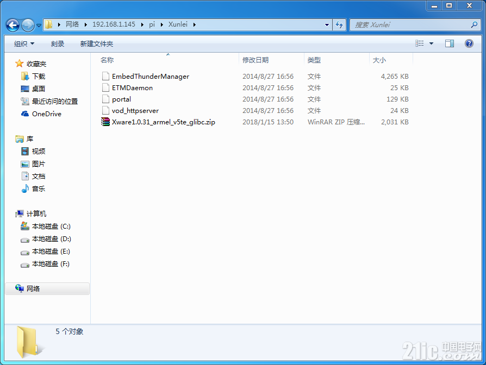Click the OneDrive cloud icon

[x=25, y=114]
